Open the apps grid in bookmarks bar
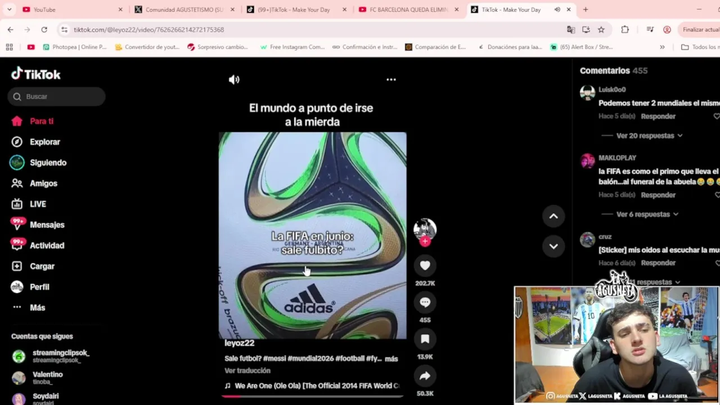 (10, 47)
